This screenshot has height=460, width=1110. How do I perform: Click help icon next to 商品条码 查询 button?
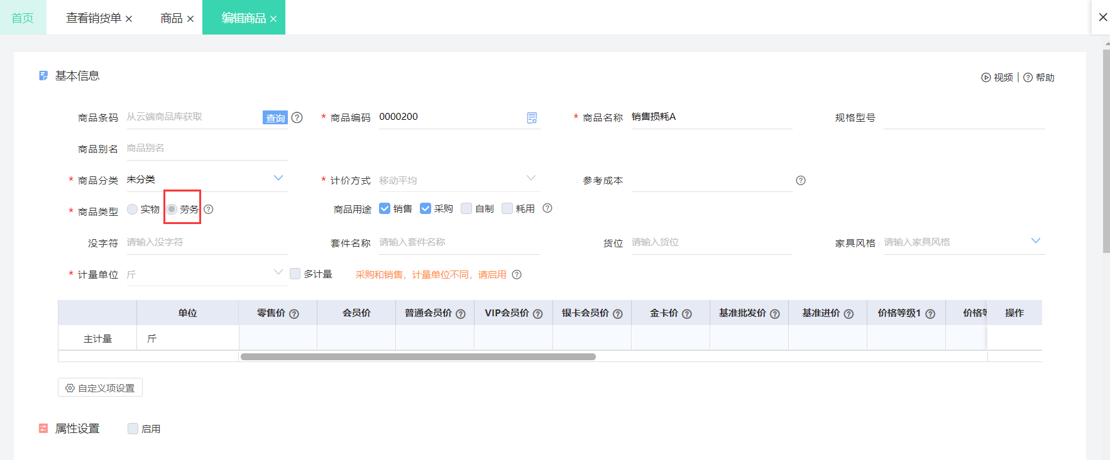[x=297, y=117]
